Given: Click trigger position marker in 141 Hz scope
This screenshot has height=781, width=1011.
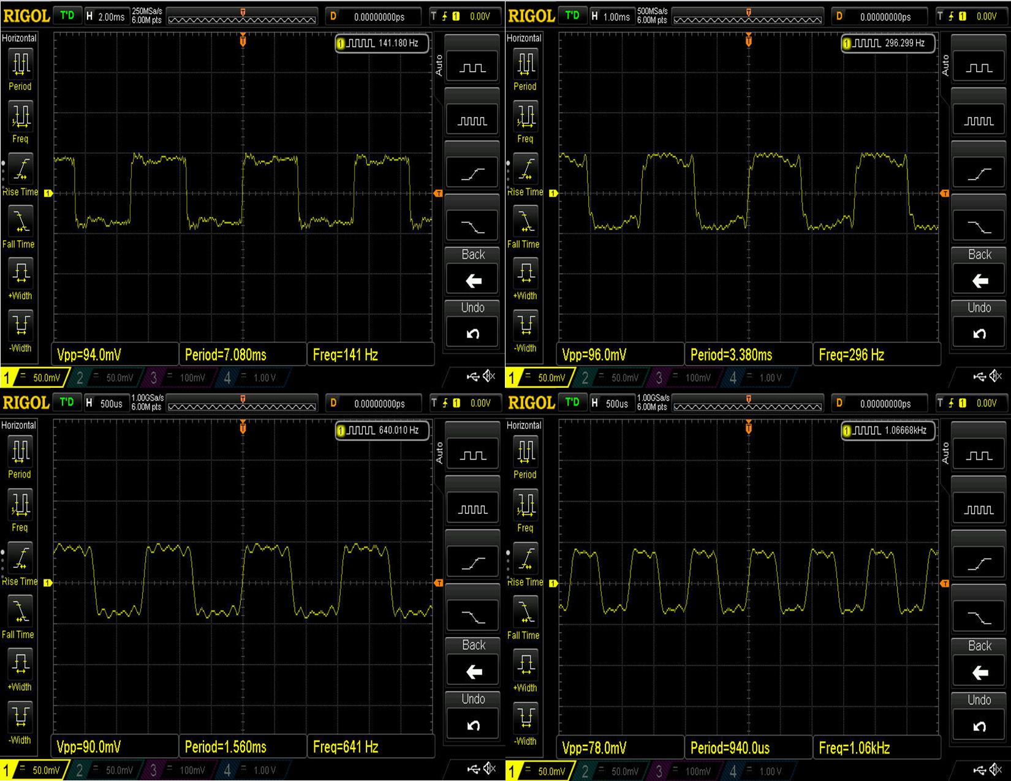Looking at the screenshot, I should click(x=243, y=40).
